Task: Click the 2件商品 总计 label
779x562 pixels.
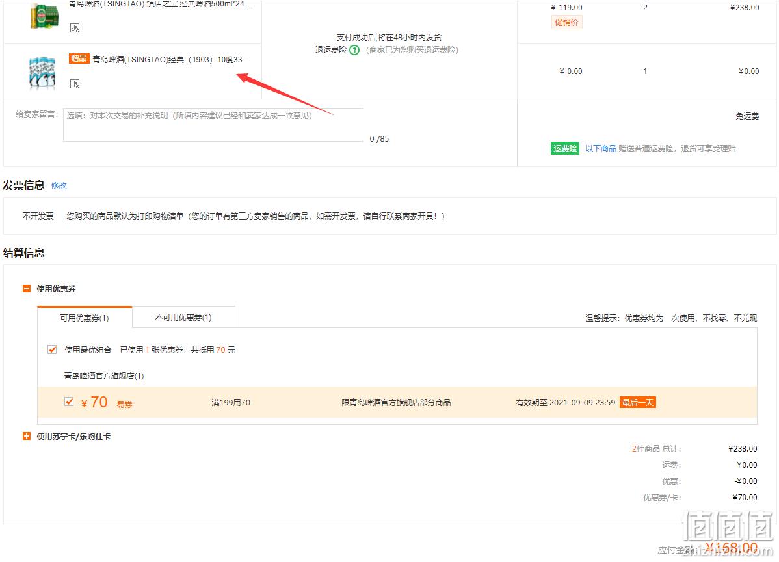Action: [x=656, y=449]
